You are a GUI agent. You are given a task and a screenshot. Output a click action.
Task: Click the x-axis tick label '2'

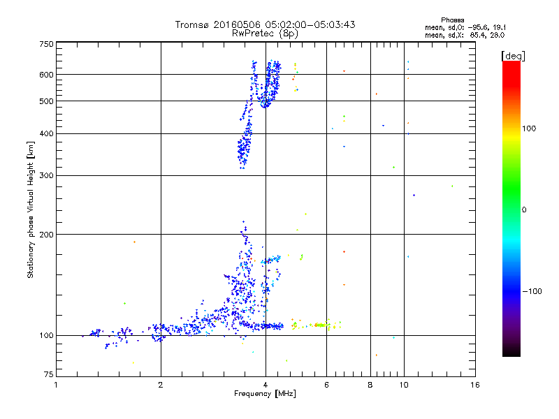click(x=161, y=385)
